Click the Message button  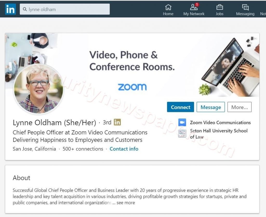click(211, 107)
